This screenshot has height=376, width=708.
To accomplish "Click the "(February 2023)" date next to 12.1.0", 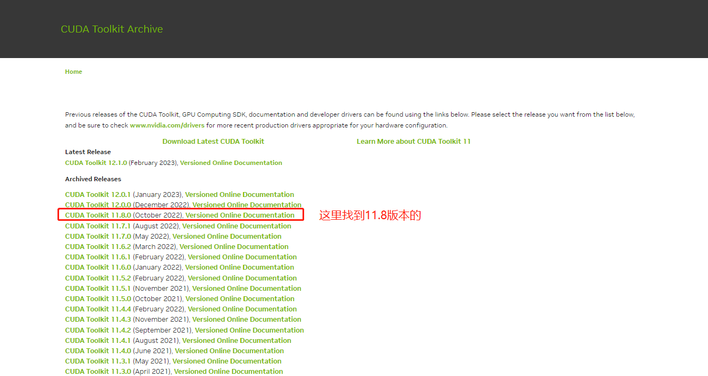I will pos(153,163).
